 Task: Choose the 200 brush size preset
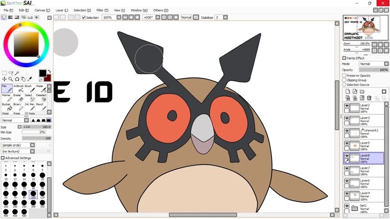(x=15, y=204)
